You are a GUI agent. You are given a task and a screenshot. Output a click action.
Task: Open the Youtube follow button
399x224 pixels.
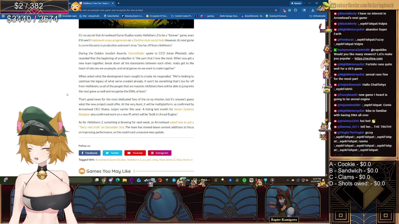coord(135,153)
